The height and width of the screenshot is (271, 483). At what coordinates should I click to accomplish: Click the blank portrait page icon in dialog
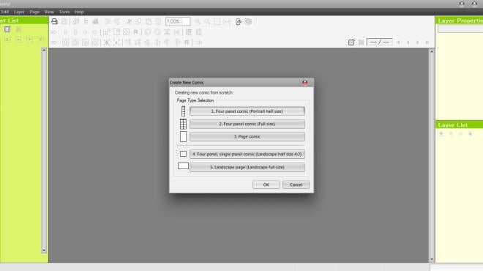(x=183, y=136)
